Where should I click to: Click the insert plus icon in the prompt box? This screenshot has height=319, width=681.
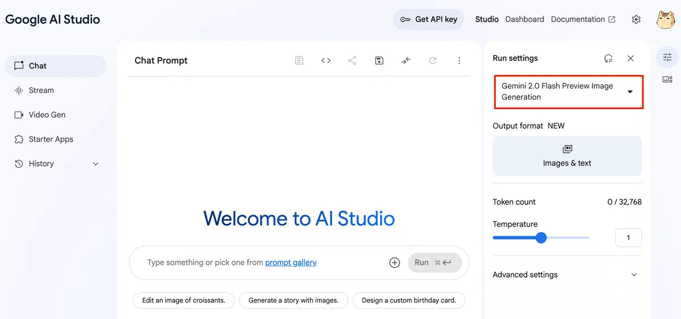pyautogui.click(x=394, y=262)
